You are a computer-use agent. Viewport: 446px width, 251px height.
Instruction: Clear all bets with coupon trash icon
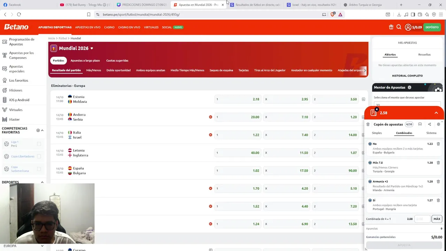point(368,124)
